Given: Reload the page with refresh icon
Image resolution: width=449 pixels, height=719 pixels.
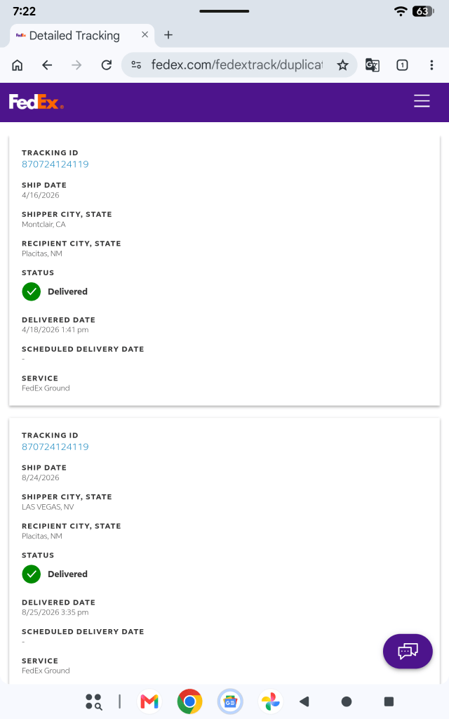Looking at the screenshot, I should 107,65.
